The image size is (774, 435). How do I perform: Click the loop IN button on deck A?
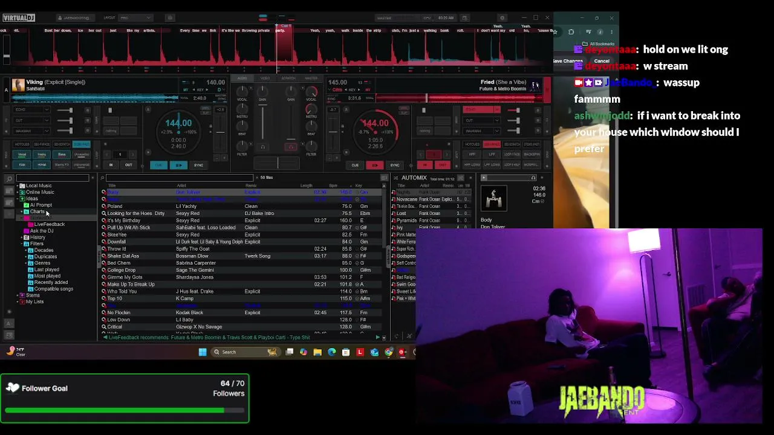coord(111,165)
